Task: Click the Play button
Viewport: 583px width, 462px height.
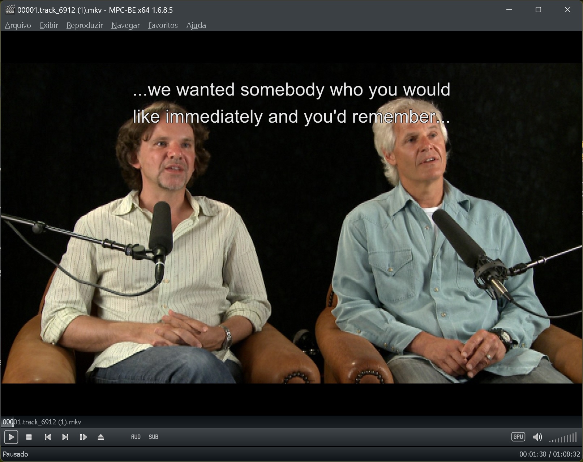Action: pyautogui.click(x=11, y=437)
